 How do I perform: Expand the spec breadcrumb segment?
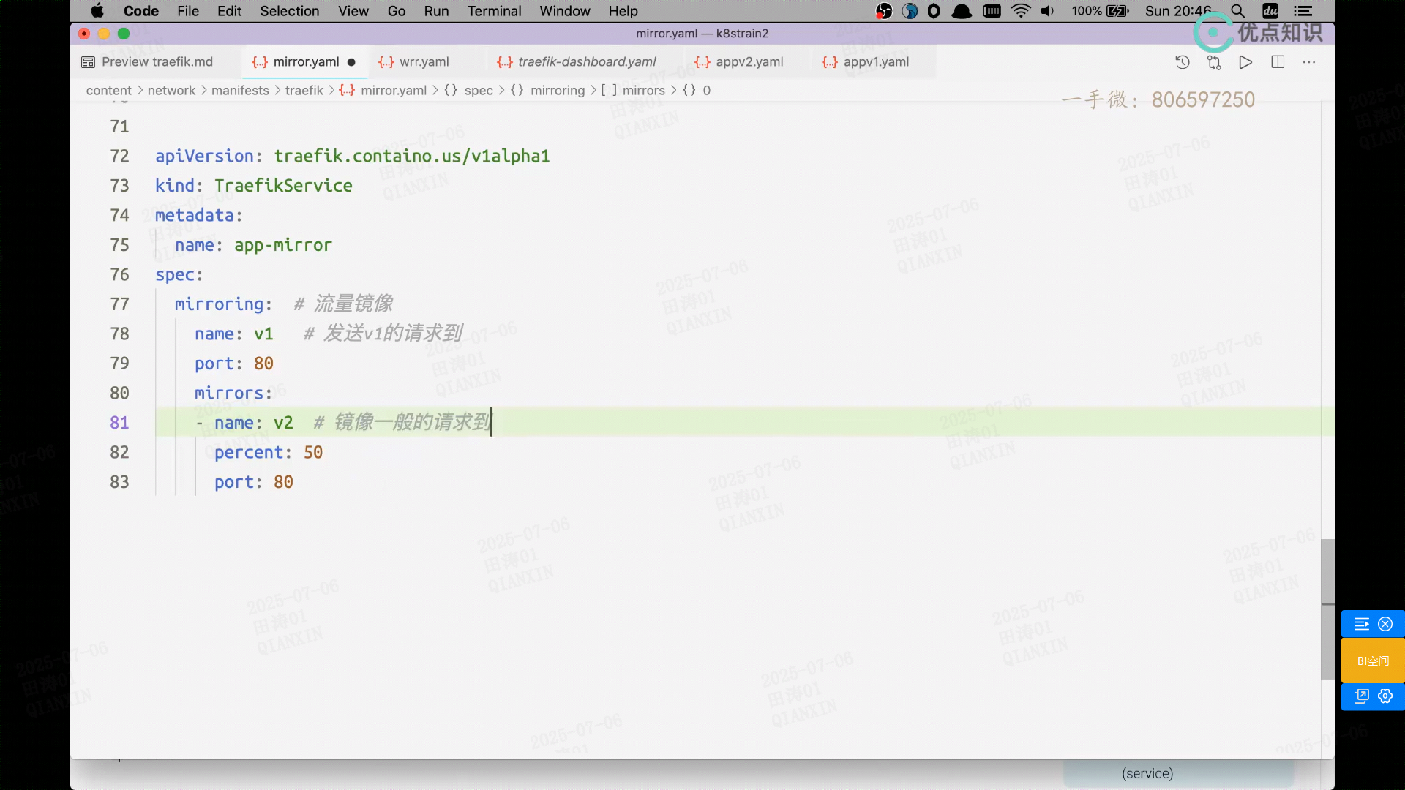pos(479,90)
